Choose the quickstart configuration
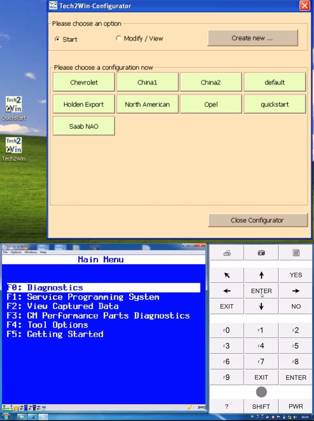This screenshot has height=421, width=314. [x=275, y=104]
